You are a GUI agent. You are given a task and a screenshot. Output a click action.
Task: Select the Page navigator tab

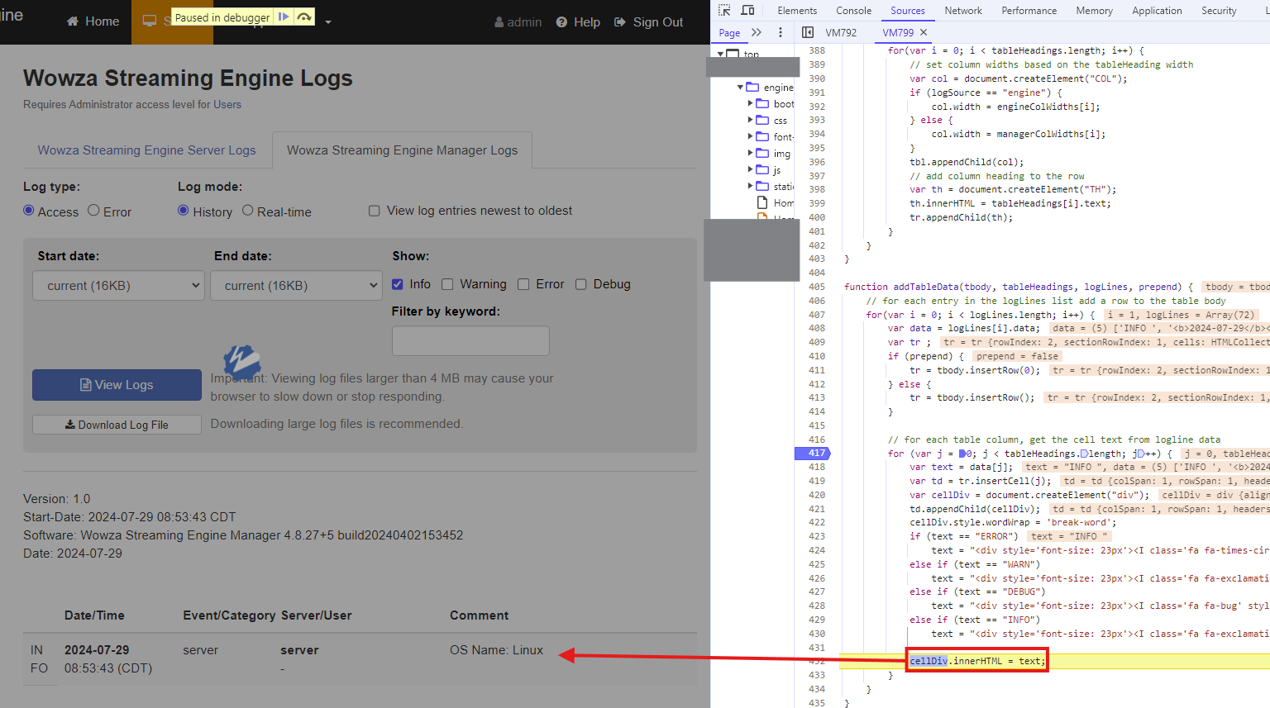[729, 32]
